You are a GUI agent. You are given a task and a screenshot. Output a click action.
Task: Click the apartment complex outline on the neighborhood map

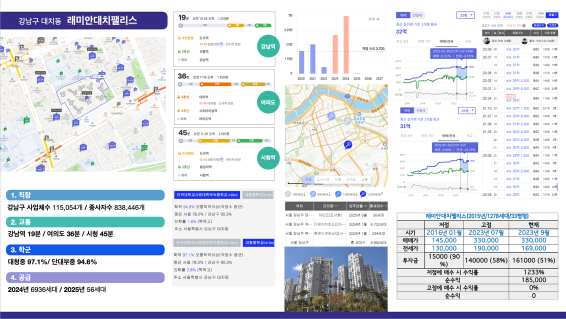[82, 96]
